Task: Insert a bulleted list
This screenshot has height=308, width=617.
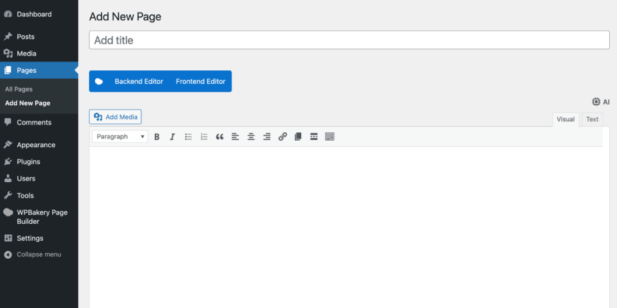Action: pyautogui.click(x=189, y=137)
